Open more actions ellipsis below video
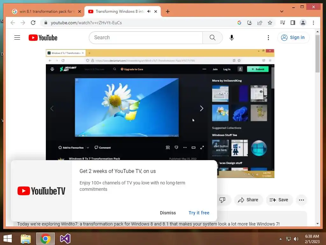The image size is (326, 245). point(301,200)
